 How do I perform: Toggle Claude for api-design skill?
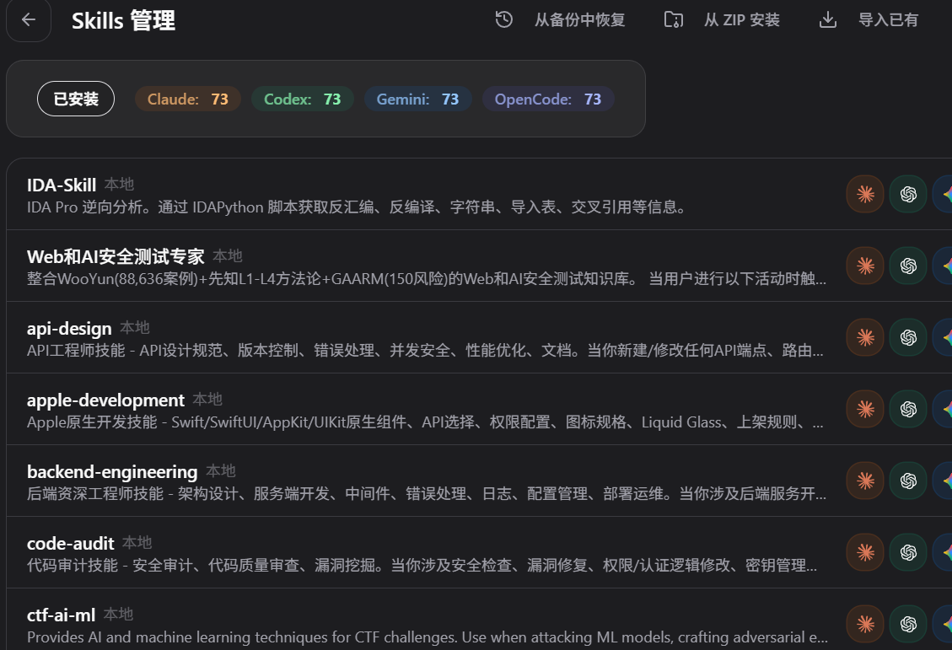pos(865,337)
